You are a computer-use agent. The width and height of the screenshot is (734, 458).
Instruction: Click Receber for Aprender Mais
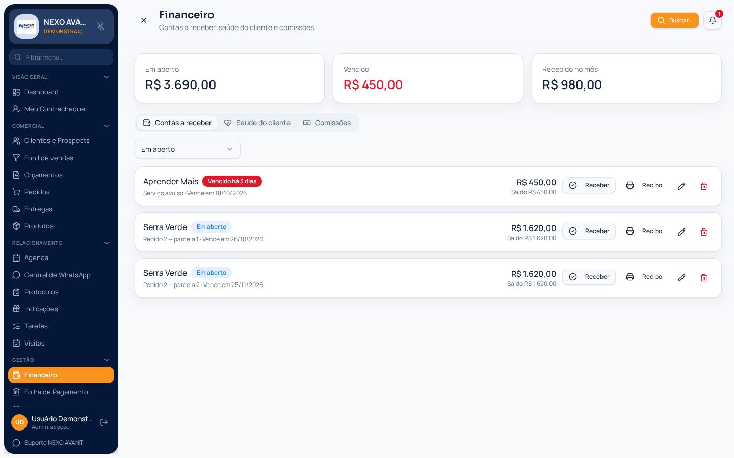(x=589, y=185)
